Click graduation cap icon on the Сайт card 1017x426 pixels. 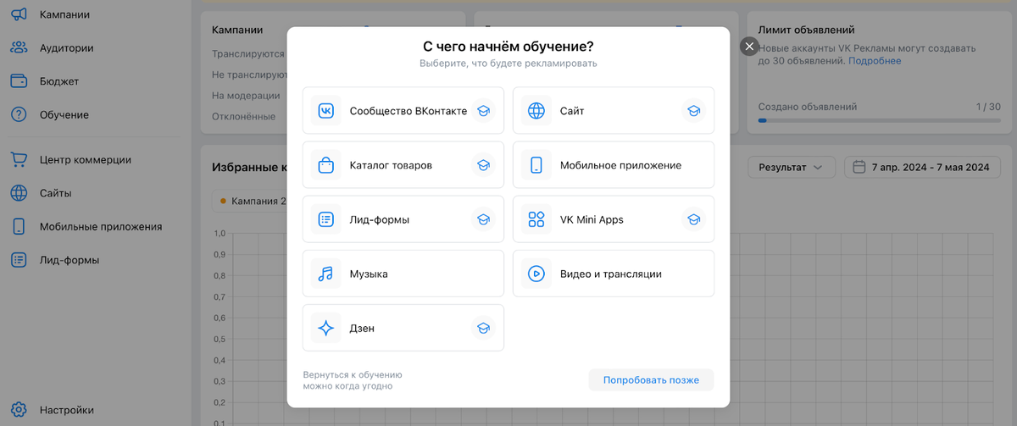click(693, 111)
